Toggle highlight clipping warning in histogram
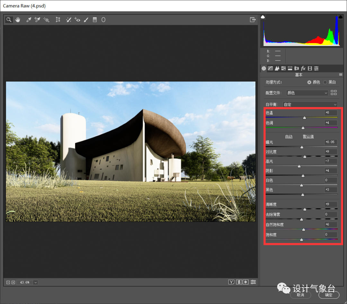The width and height of the screenshot is (347, 304). pos(341,17)
